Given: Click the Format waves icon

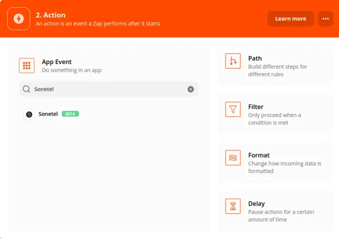Looking at the screenshot, I should tap(233, 158).
